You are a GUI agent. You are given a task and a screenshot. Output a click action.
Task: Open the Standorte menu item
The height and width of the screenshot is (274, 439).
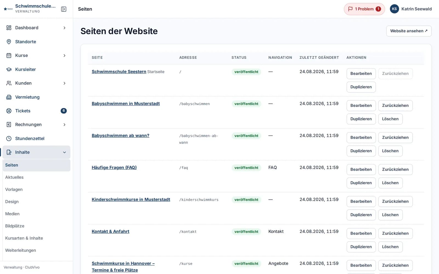click(x=36, y=42)
